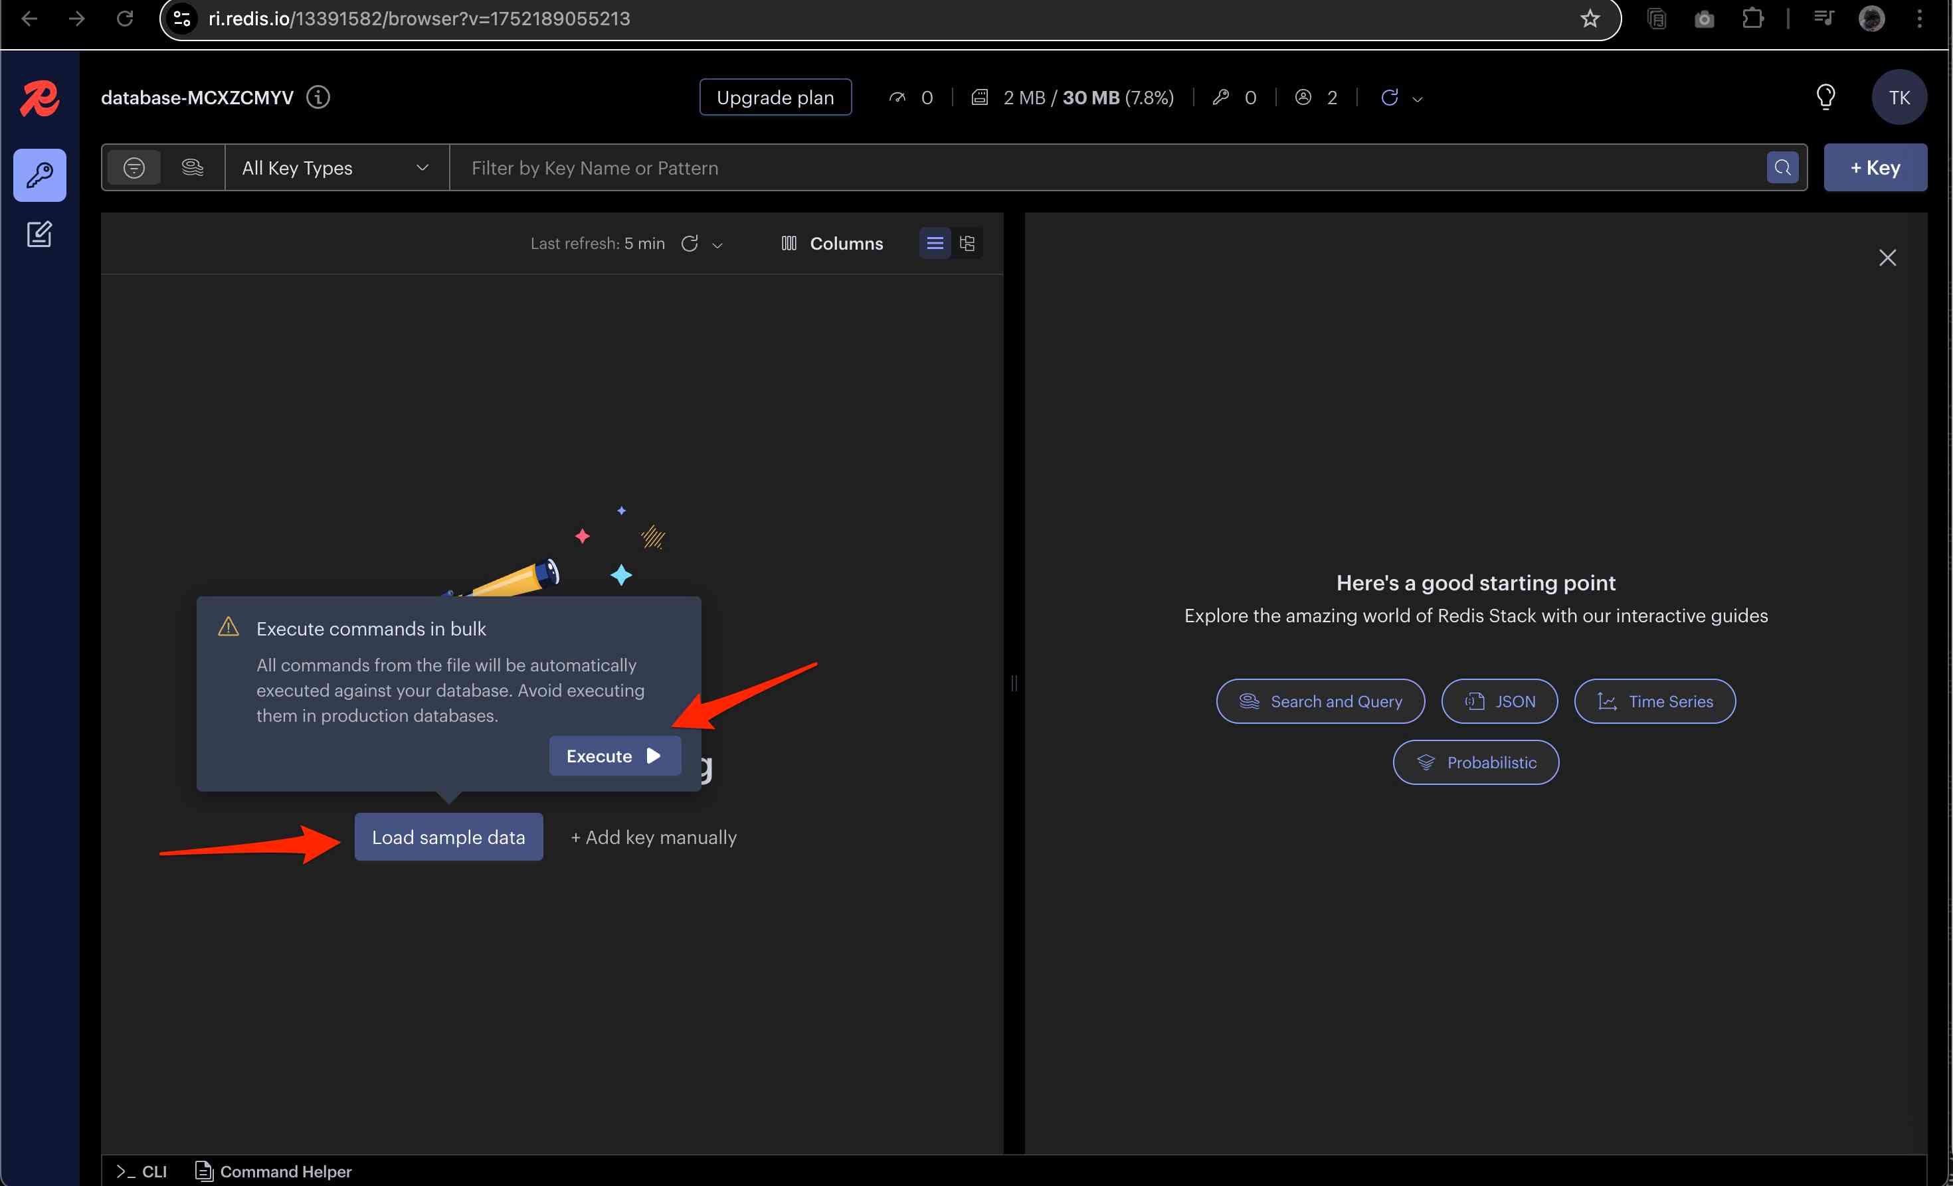Click the Browser key icon in sidebar
The width and height of the screenshot is (1953, 1186).
tap(39, 175)
